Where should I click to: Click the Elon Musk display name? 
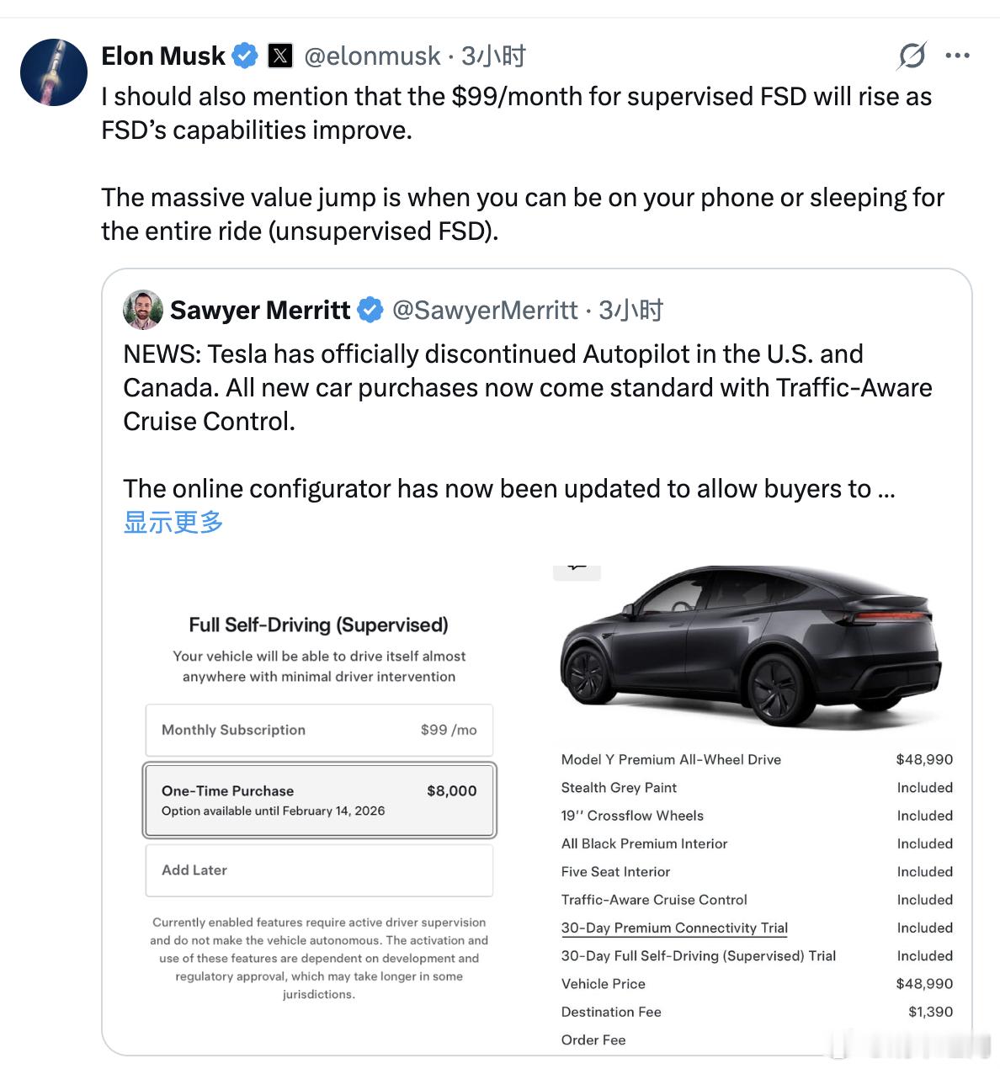coord(163,56)
